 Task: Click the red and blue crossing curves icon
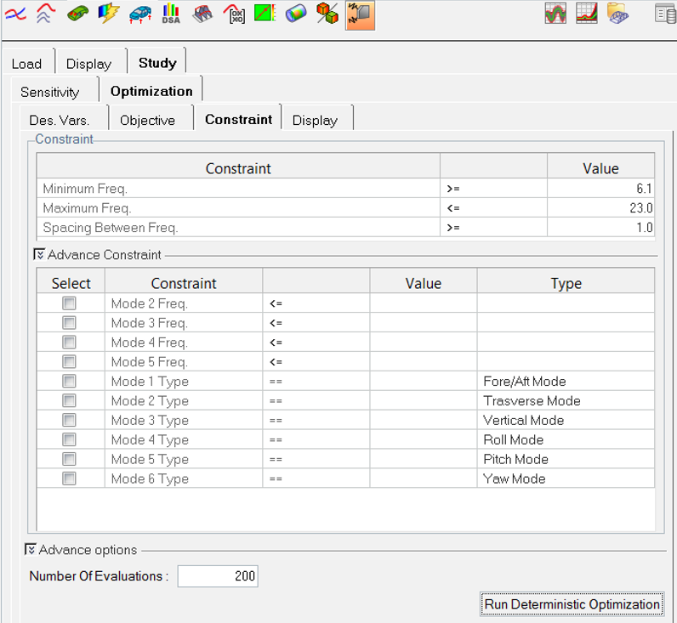[15, 14]
